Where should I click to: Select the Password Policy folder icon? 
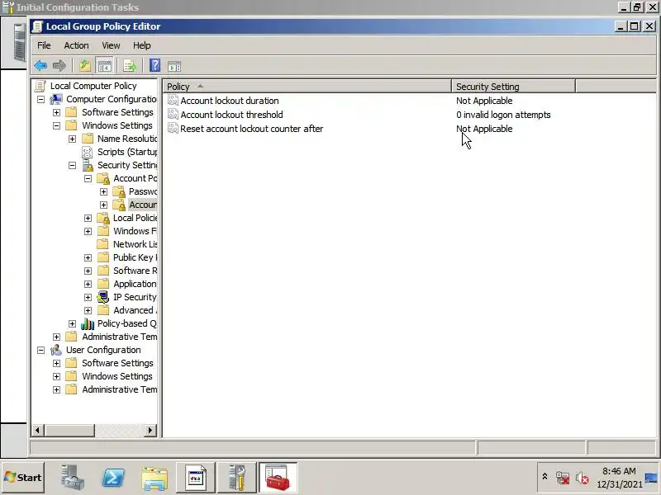pos(119,191)
